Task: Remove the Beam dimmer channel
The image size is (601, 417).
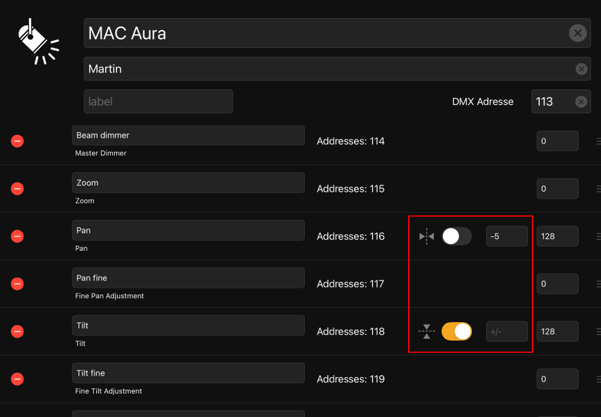Action: point(17,141)
